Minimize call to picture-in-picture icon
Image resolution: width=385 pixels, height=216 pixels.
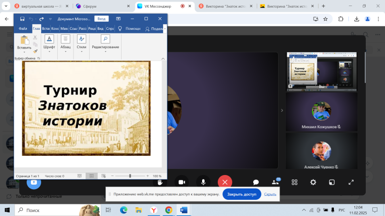(332, 182)
